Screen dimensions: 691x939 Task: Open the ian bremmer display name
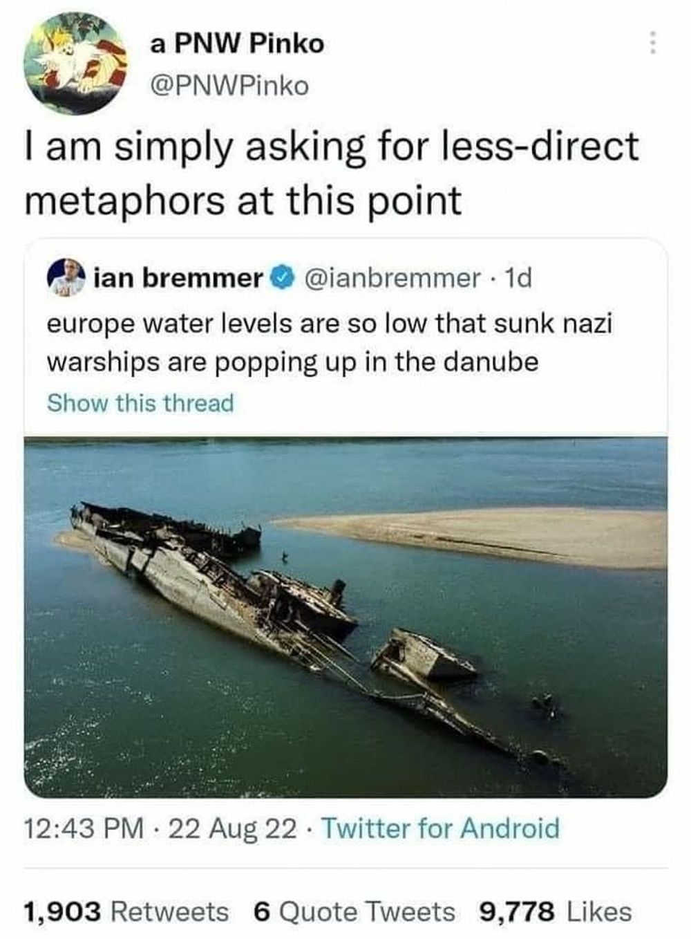coord(178,278)
